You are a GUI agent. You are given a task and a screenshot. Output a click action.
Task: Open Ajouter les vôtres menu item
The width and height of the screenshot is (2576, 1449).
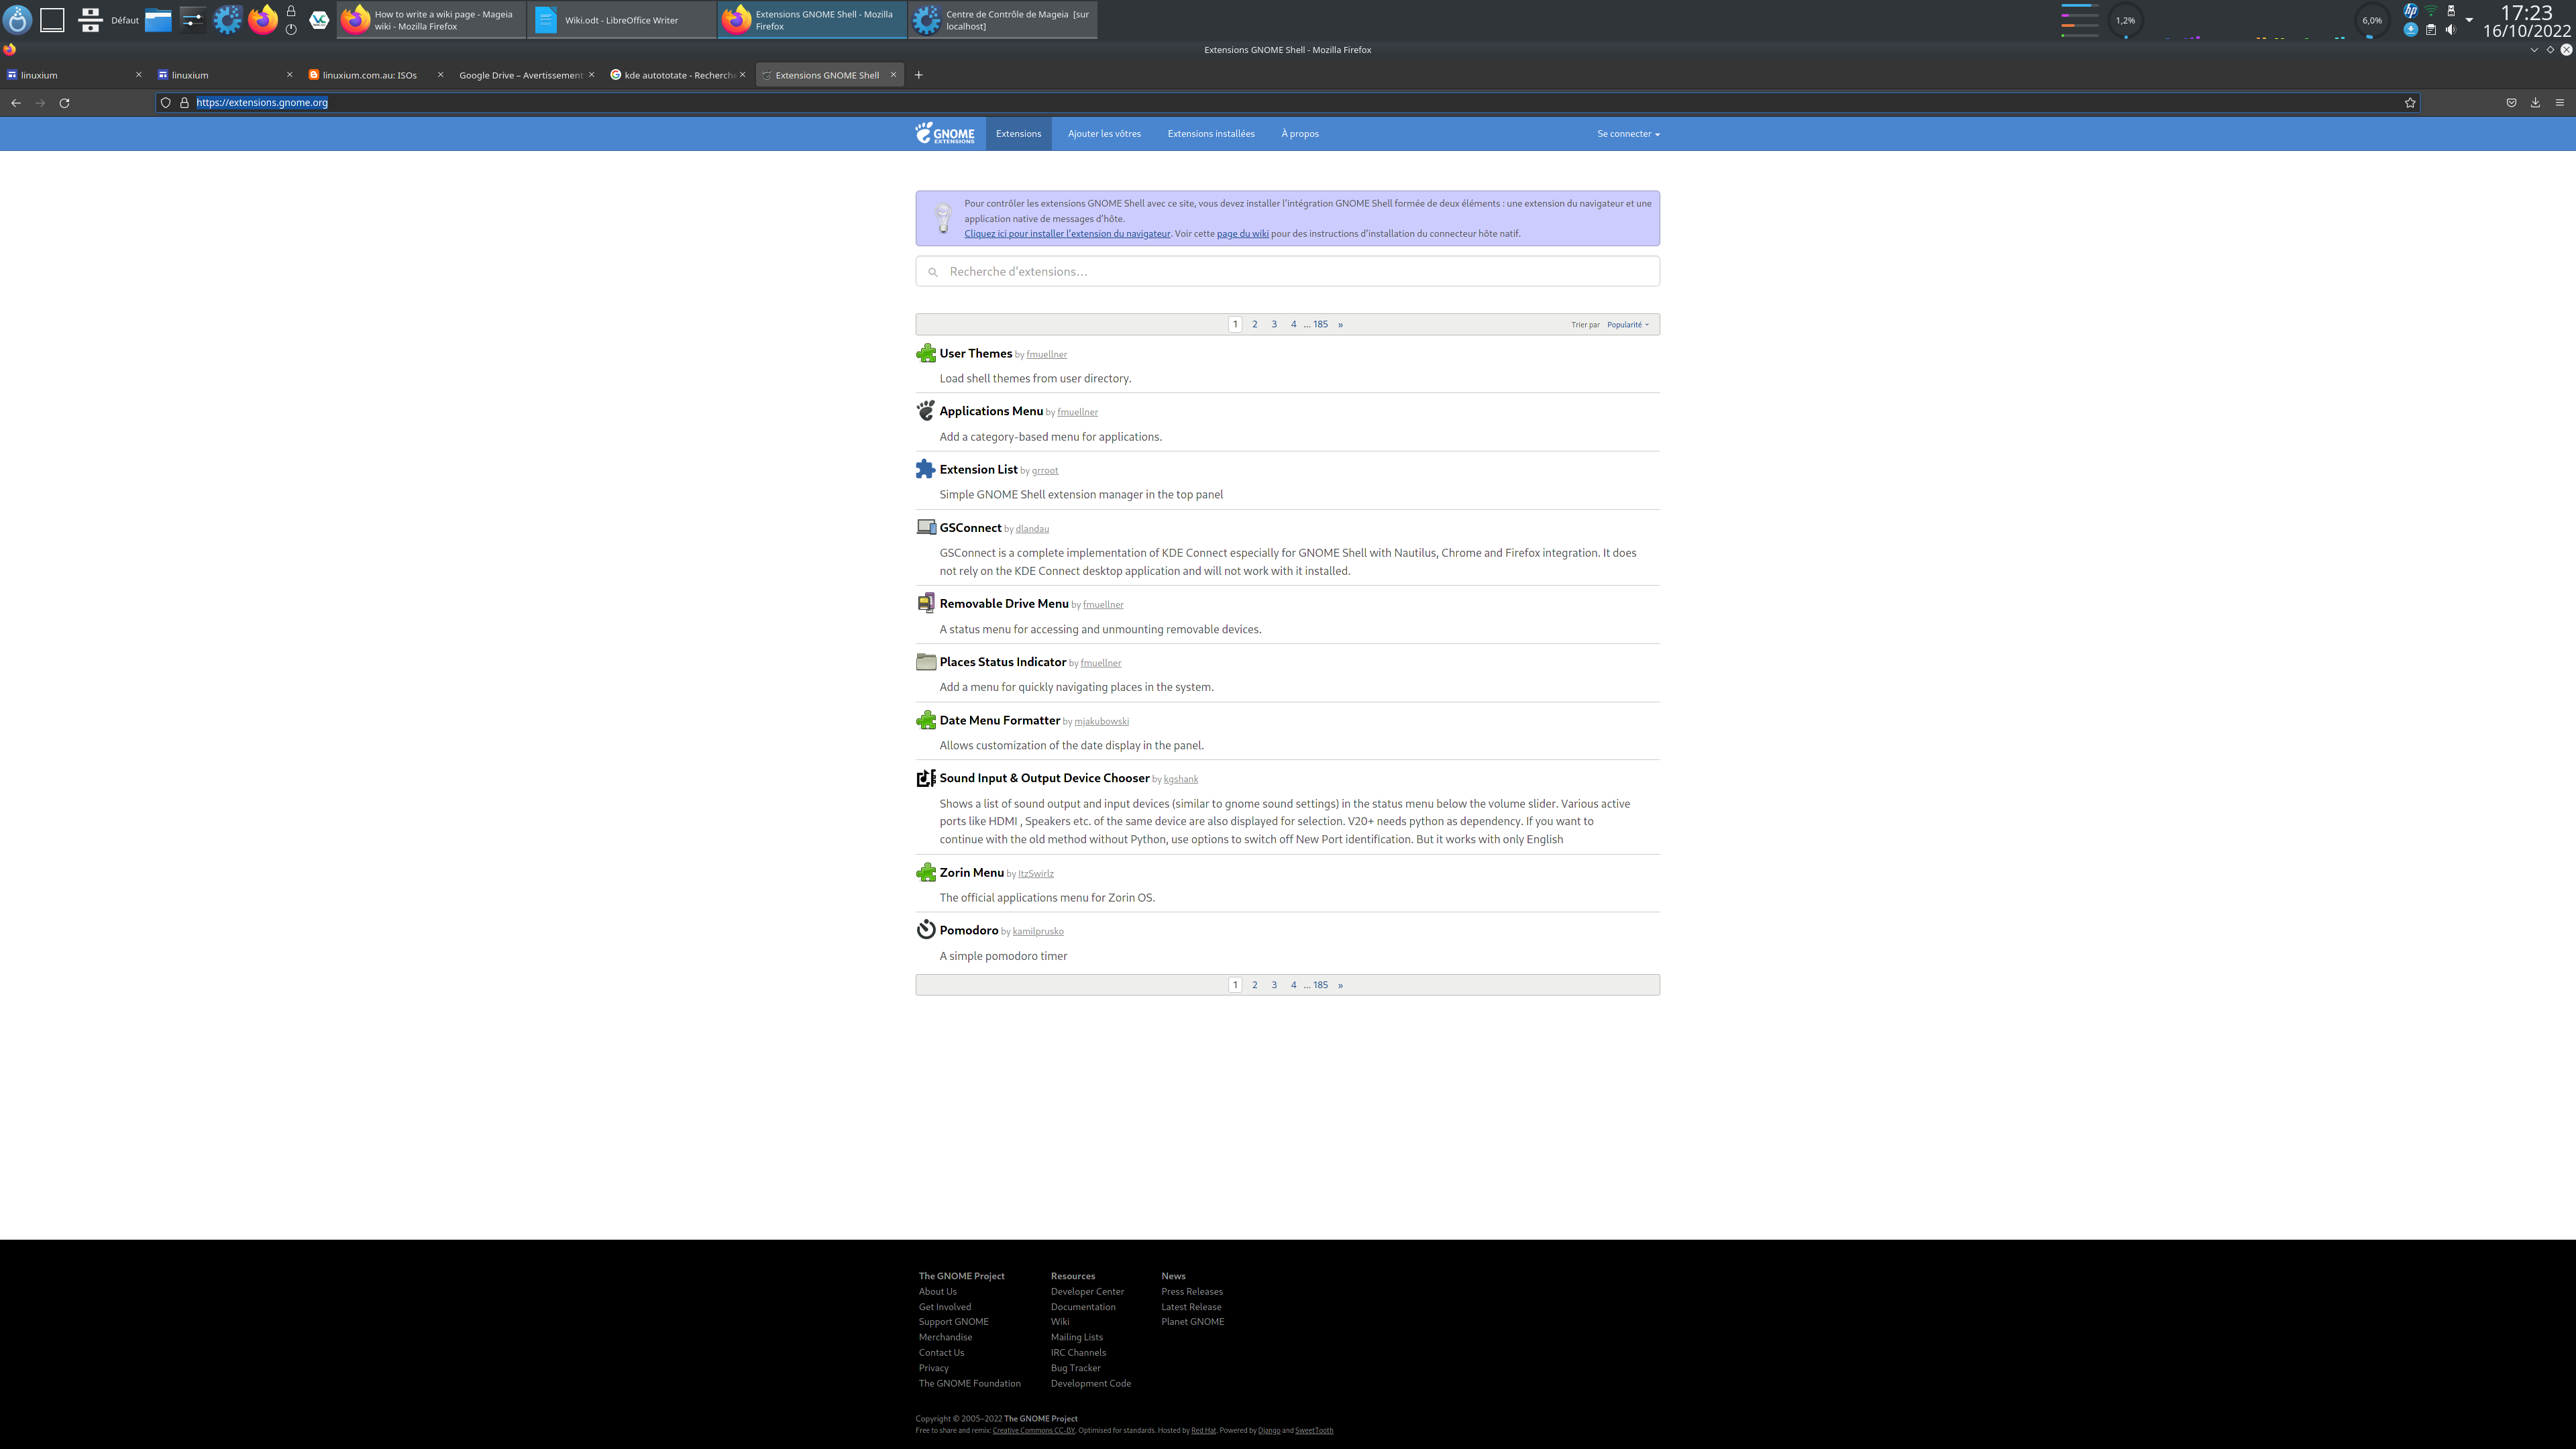(1104, 134)
